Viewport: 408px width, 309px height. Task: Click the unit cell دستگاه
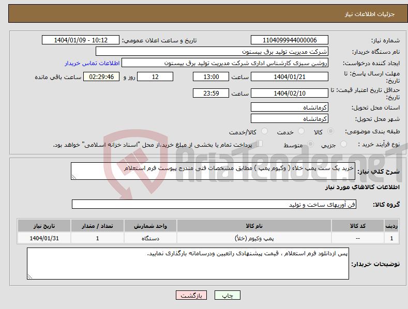(x=150, y=238)
